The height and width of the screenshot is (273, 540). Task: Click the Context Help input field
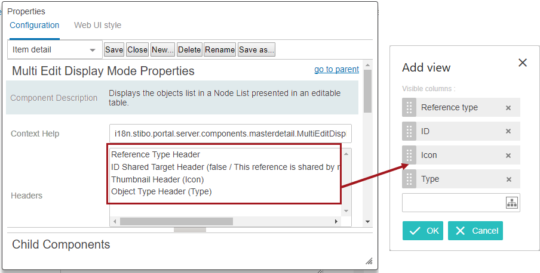pyautogui.click(x=231, y=134)
